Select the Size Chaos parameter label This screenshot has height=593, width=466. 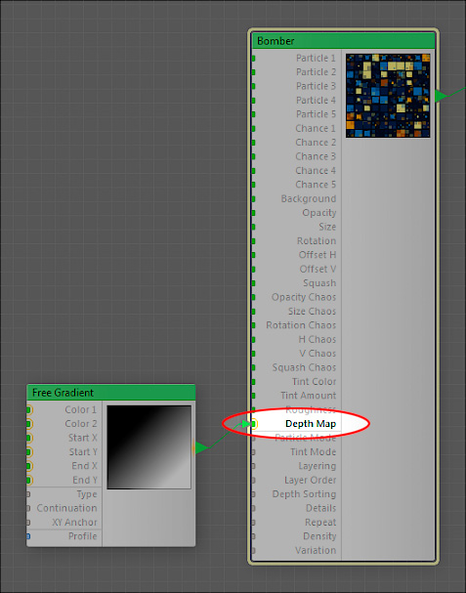click(312, 312)
